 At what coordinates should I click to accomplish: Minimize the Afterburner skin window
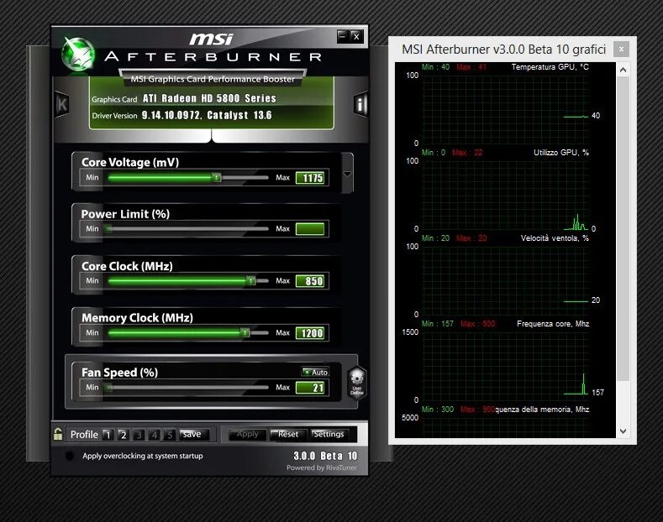[343, 36]
